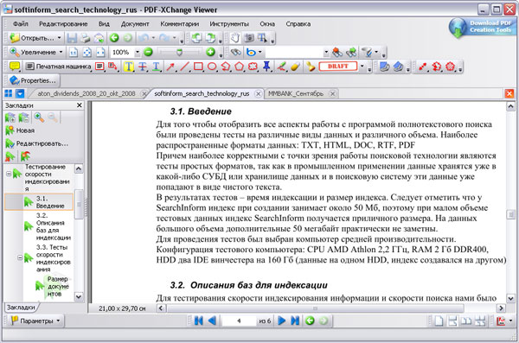Click the Actual Size 1:1 icon
The width and height of the screenshot is (519, 343).
tap(74, 52)
